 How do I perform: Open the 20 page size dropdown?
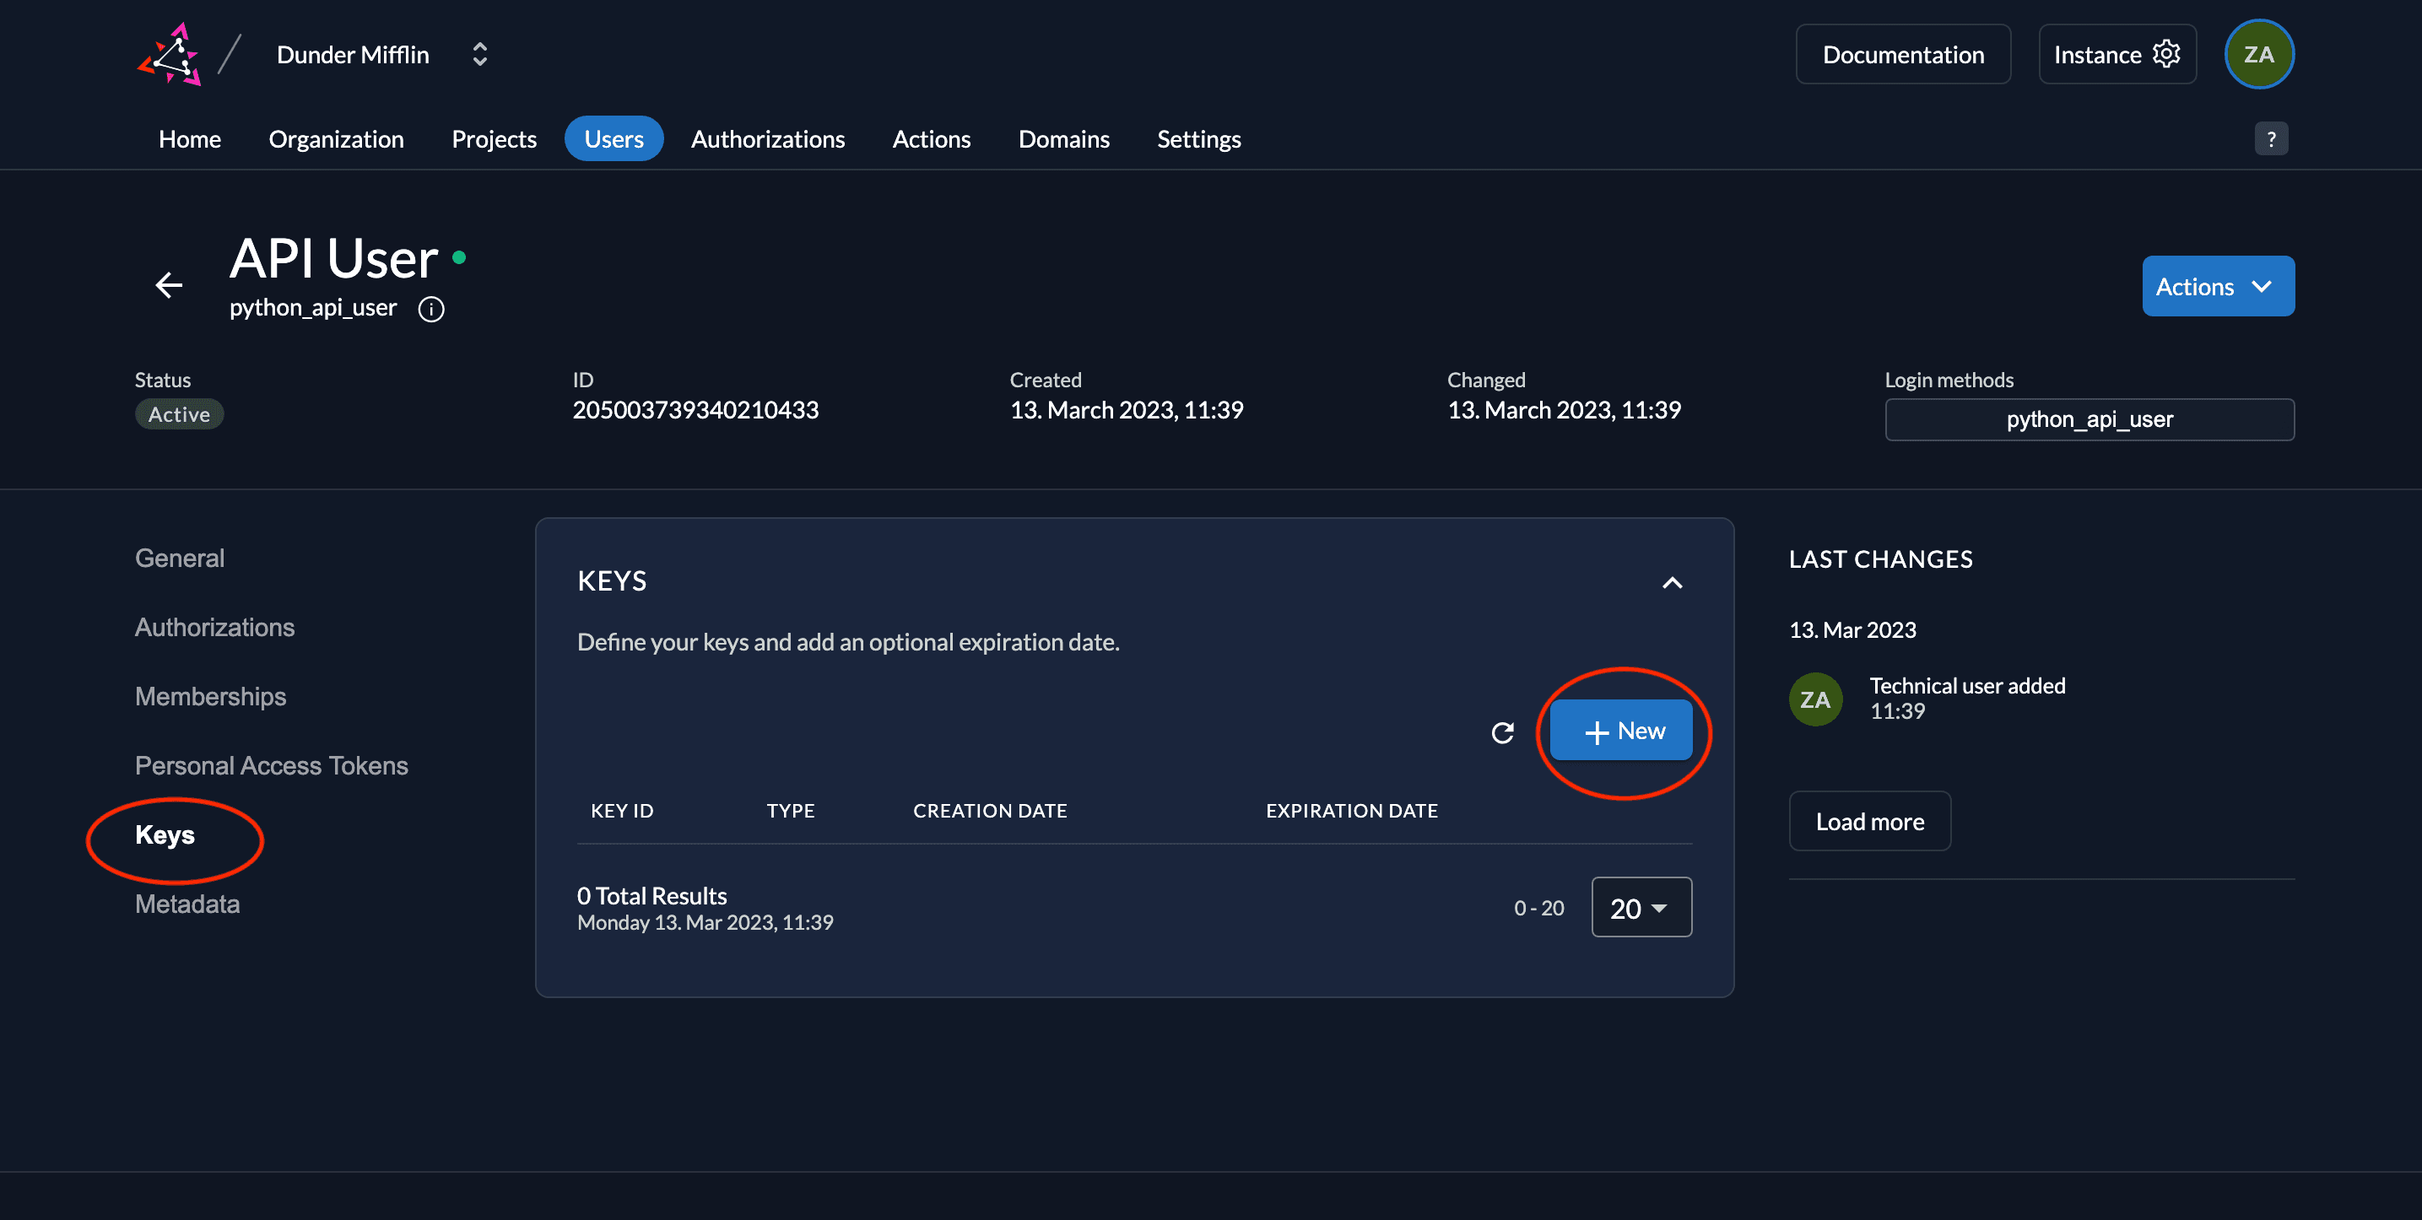[x=1641, y=908]
